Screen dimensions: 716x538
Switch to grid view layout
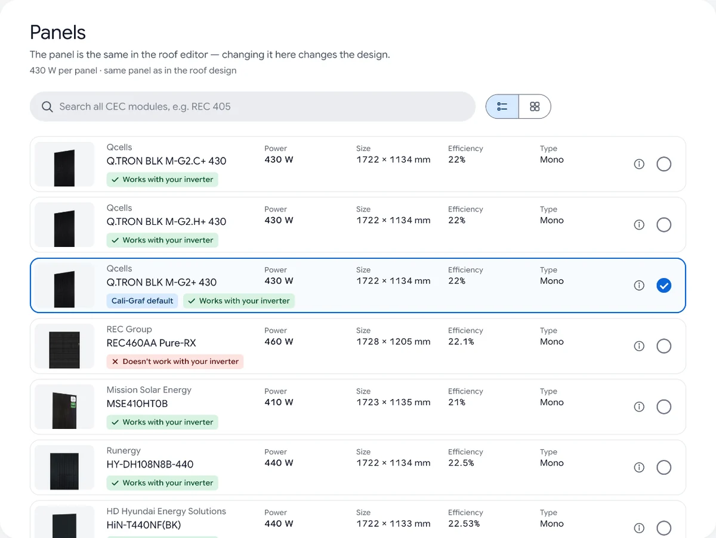535,107
